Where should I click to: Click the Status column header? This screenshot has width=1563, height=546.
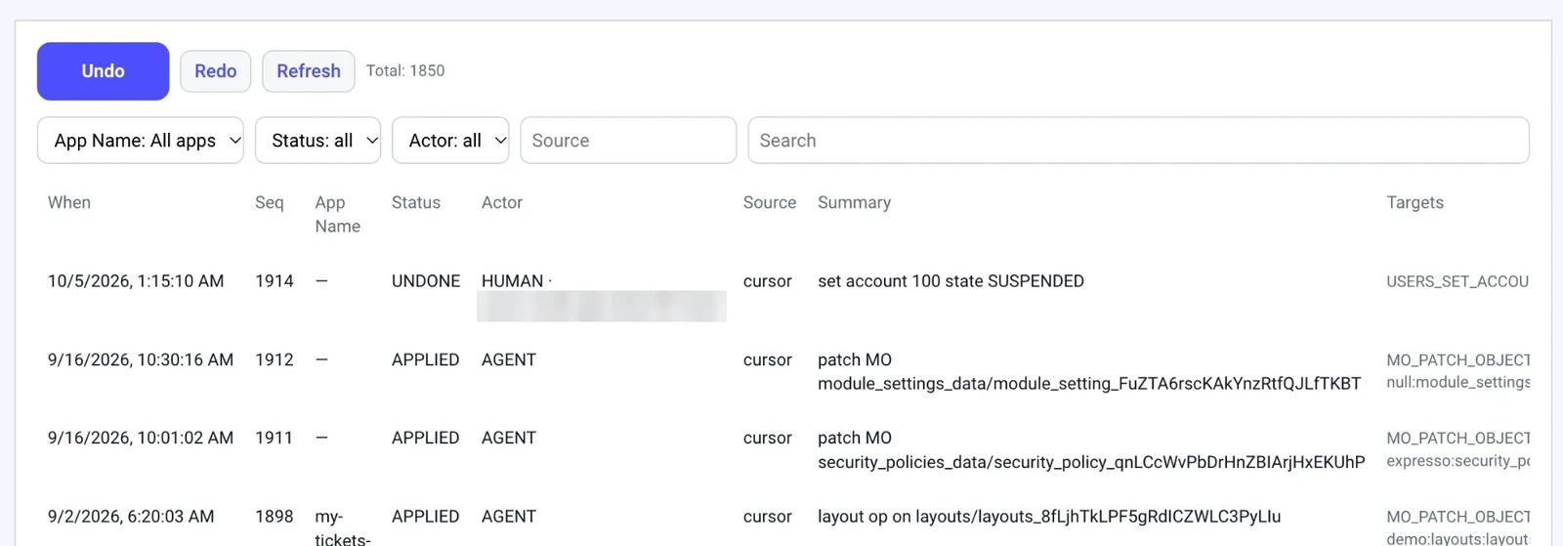pos(416,202)
